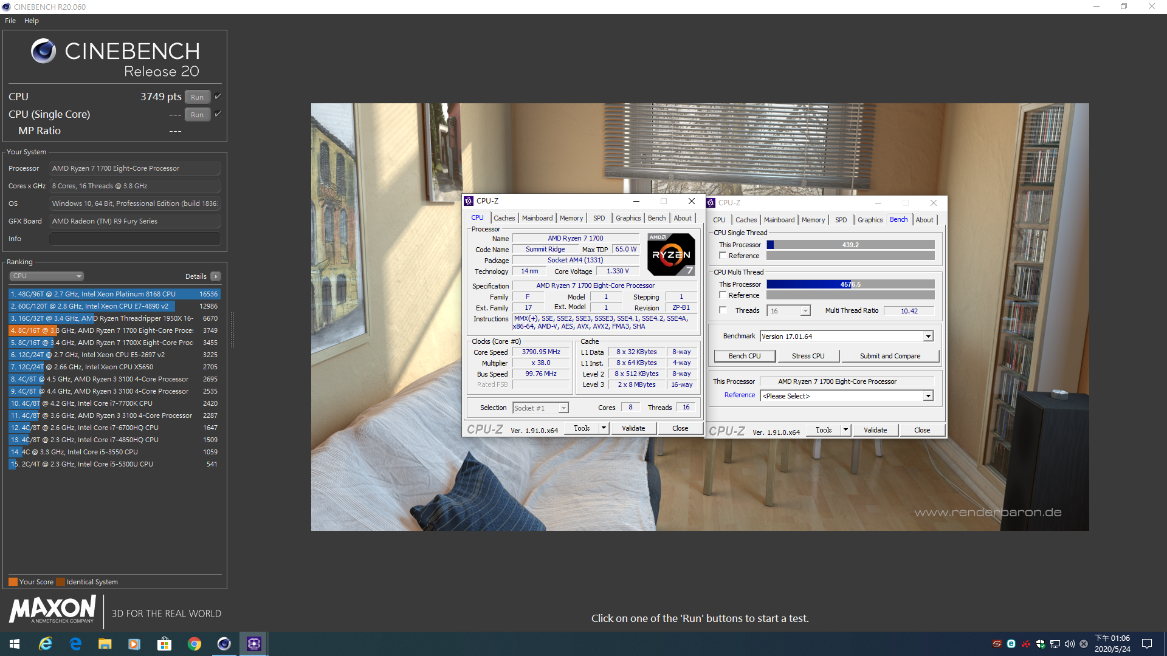Click the Cinebench logo sphere
The width and height of the screenshot is (1167, 656).
click(x=44, y=51)
